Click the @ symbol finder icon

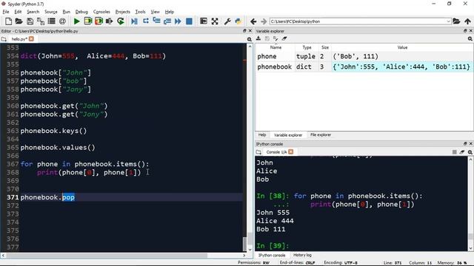62,21
